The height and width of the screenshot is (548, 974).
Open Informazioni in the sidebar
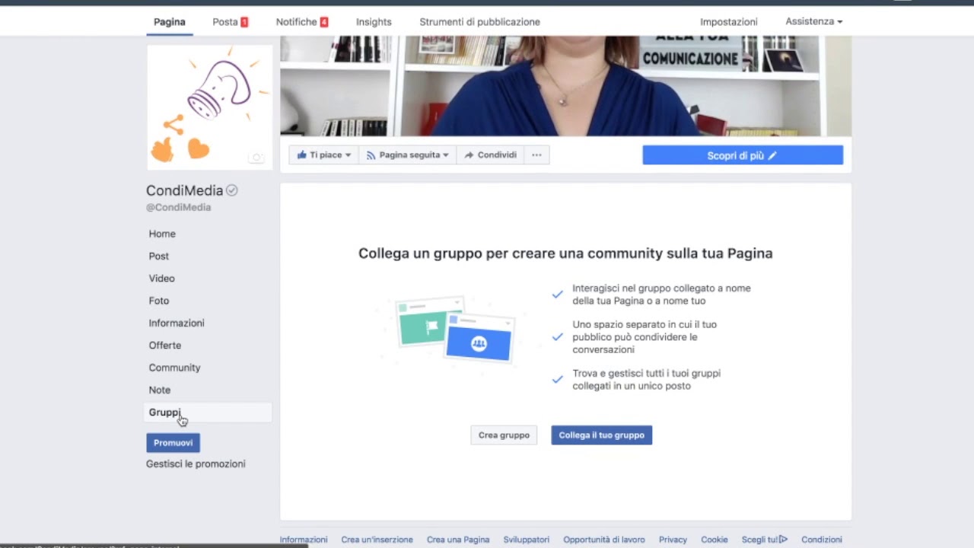coord(177,323)
